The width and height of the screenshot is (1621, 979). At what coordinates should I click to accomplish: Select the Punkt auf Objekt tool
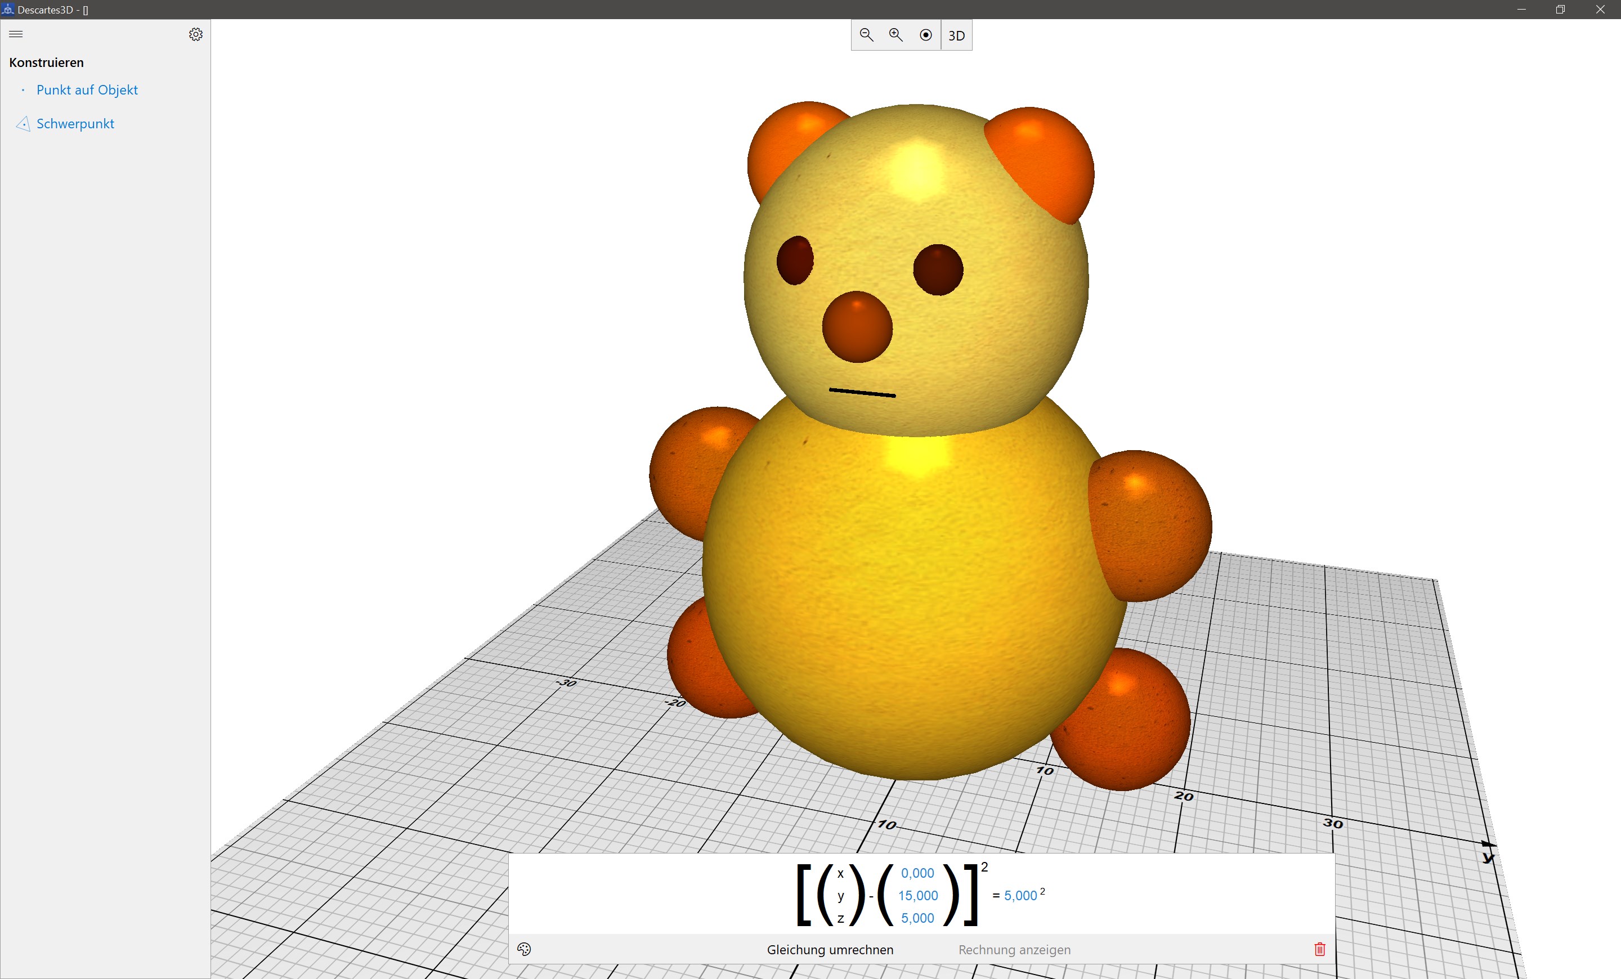pos(87,90)
